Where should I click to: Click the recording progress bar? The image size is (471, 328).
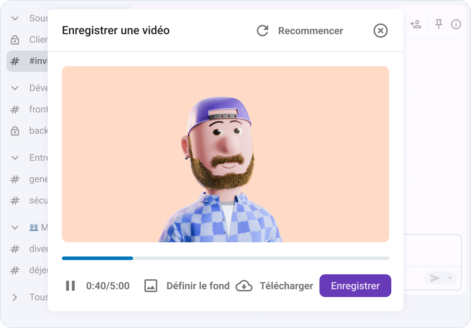tap(226, 258)
